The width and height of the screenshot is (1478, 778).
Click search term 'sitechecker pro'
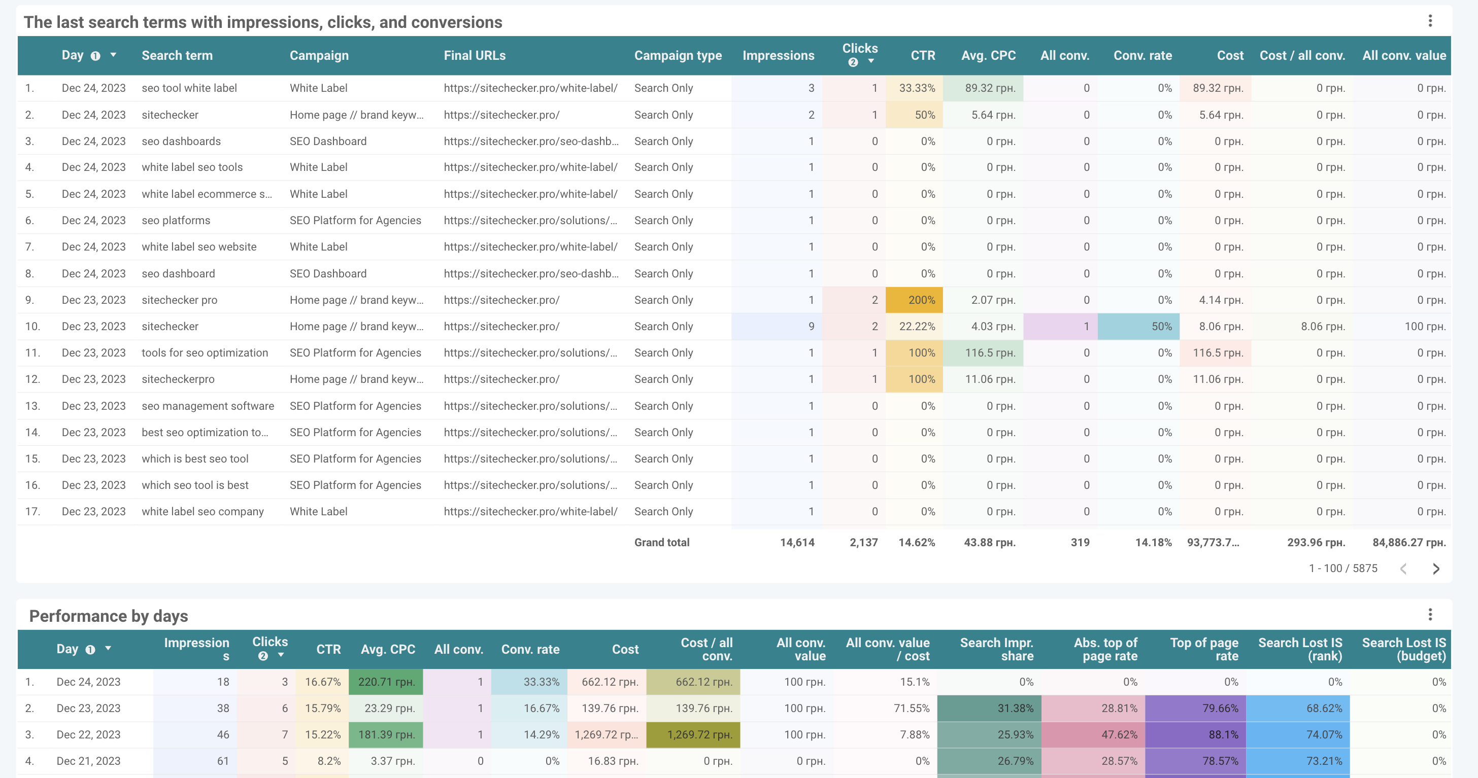tap(180, 300)
